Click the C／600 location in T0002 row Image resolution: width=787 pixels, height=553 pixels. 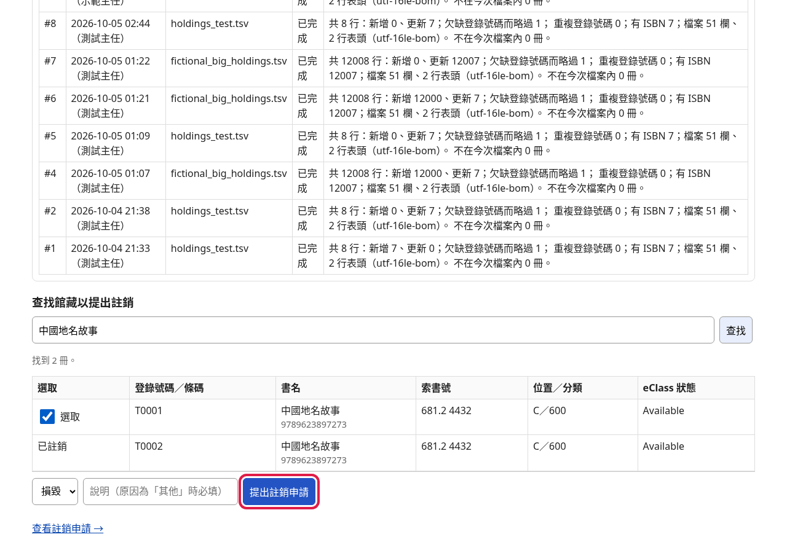coord(550,446)
